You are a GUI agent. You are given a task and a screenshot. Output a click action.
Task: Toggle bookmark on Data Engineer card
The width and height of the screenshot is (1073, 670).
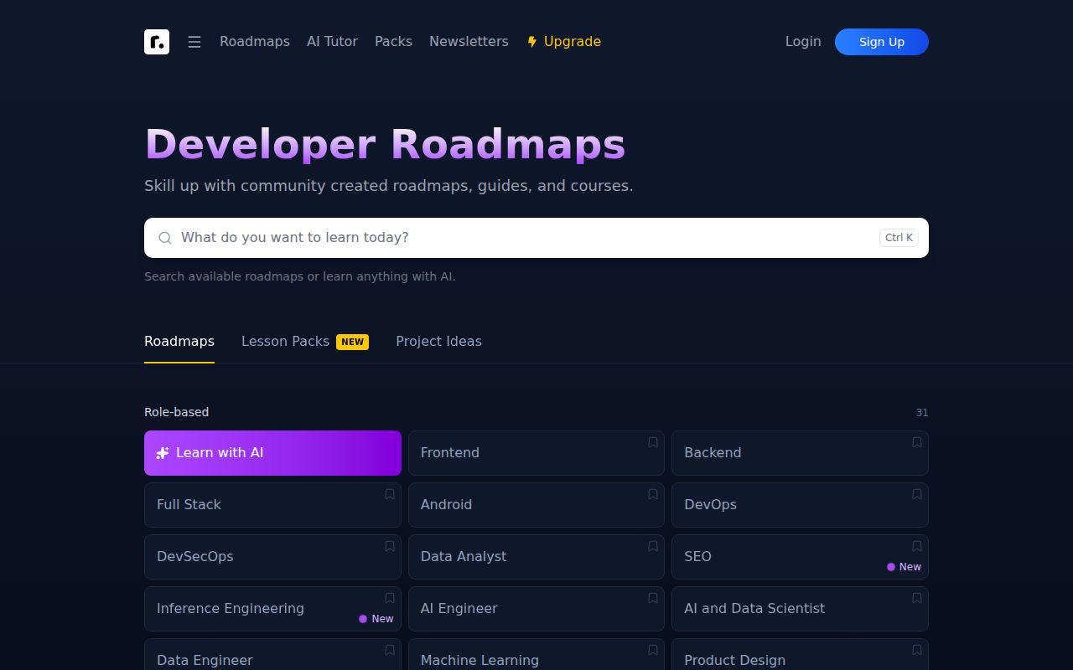pos(390,650)
